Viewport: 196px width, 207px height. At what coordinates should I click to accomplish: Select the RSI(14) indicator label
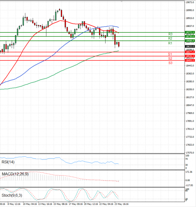pyautogui.click(x=8, y=162)
